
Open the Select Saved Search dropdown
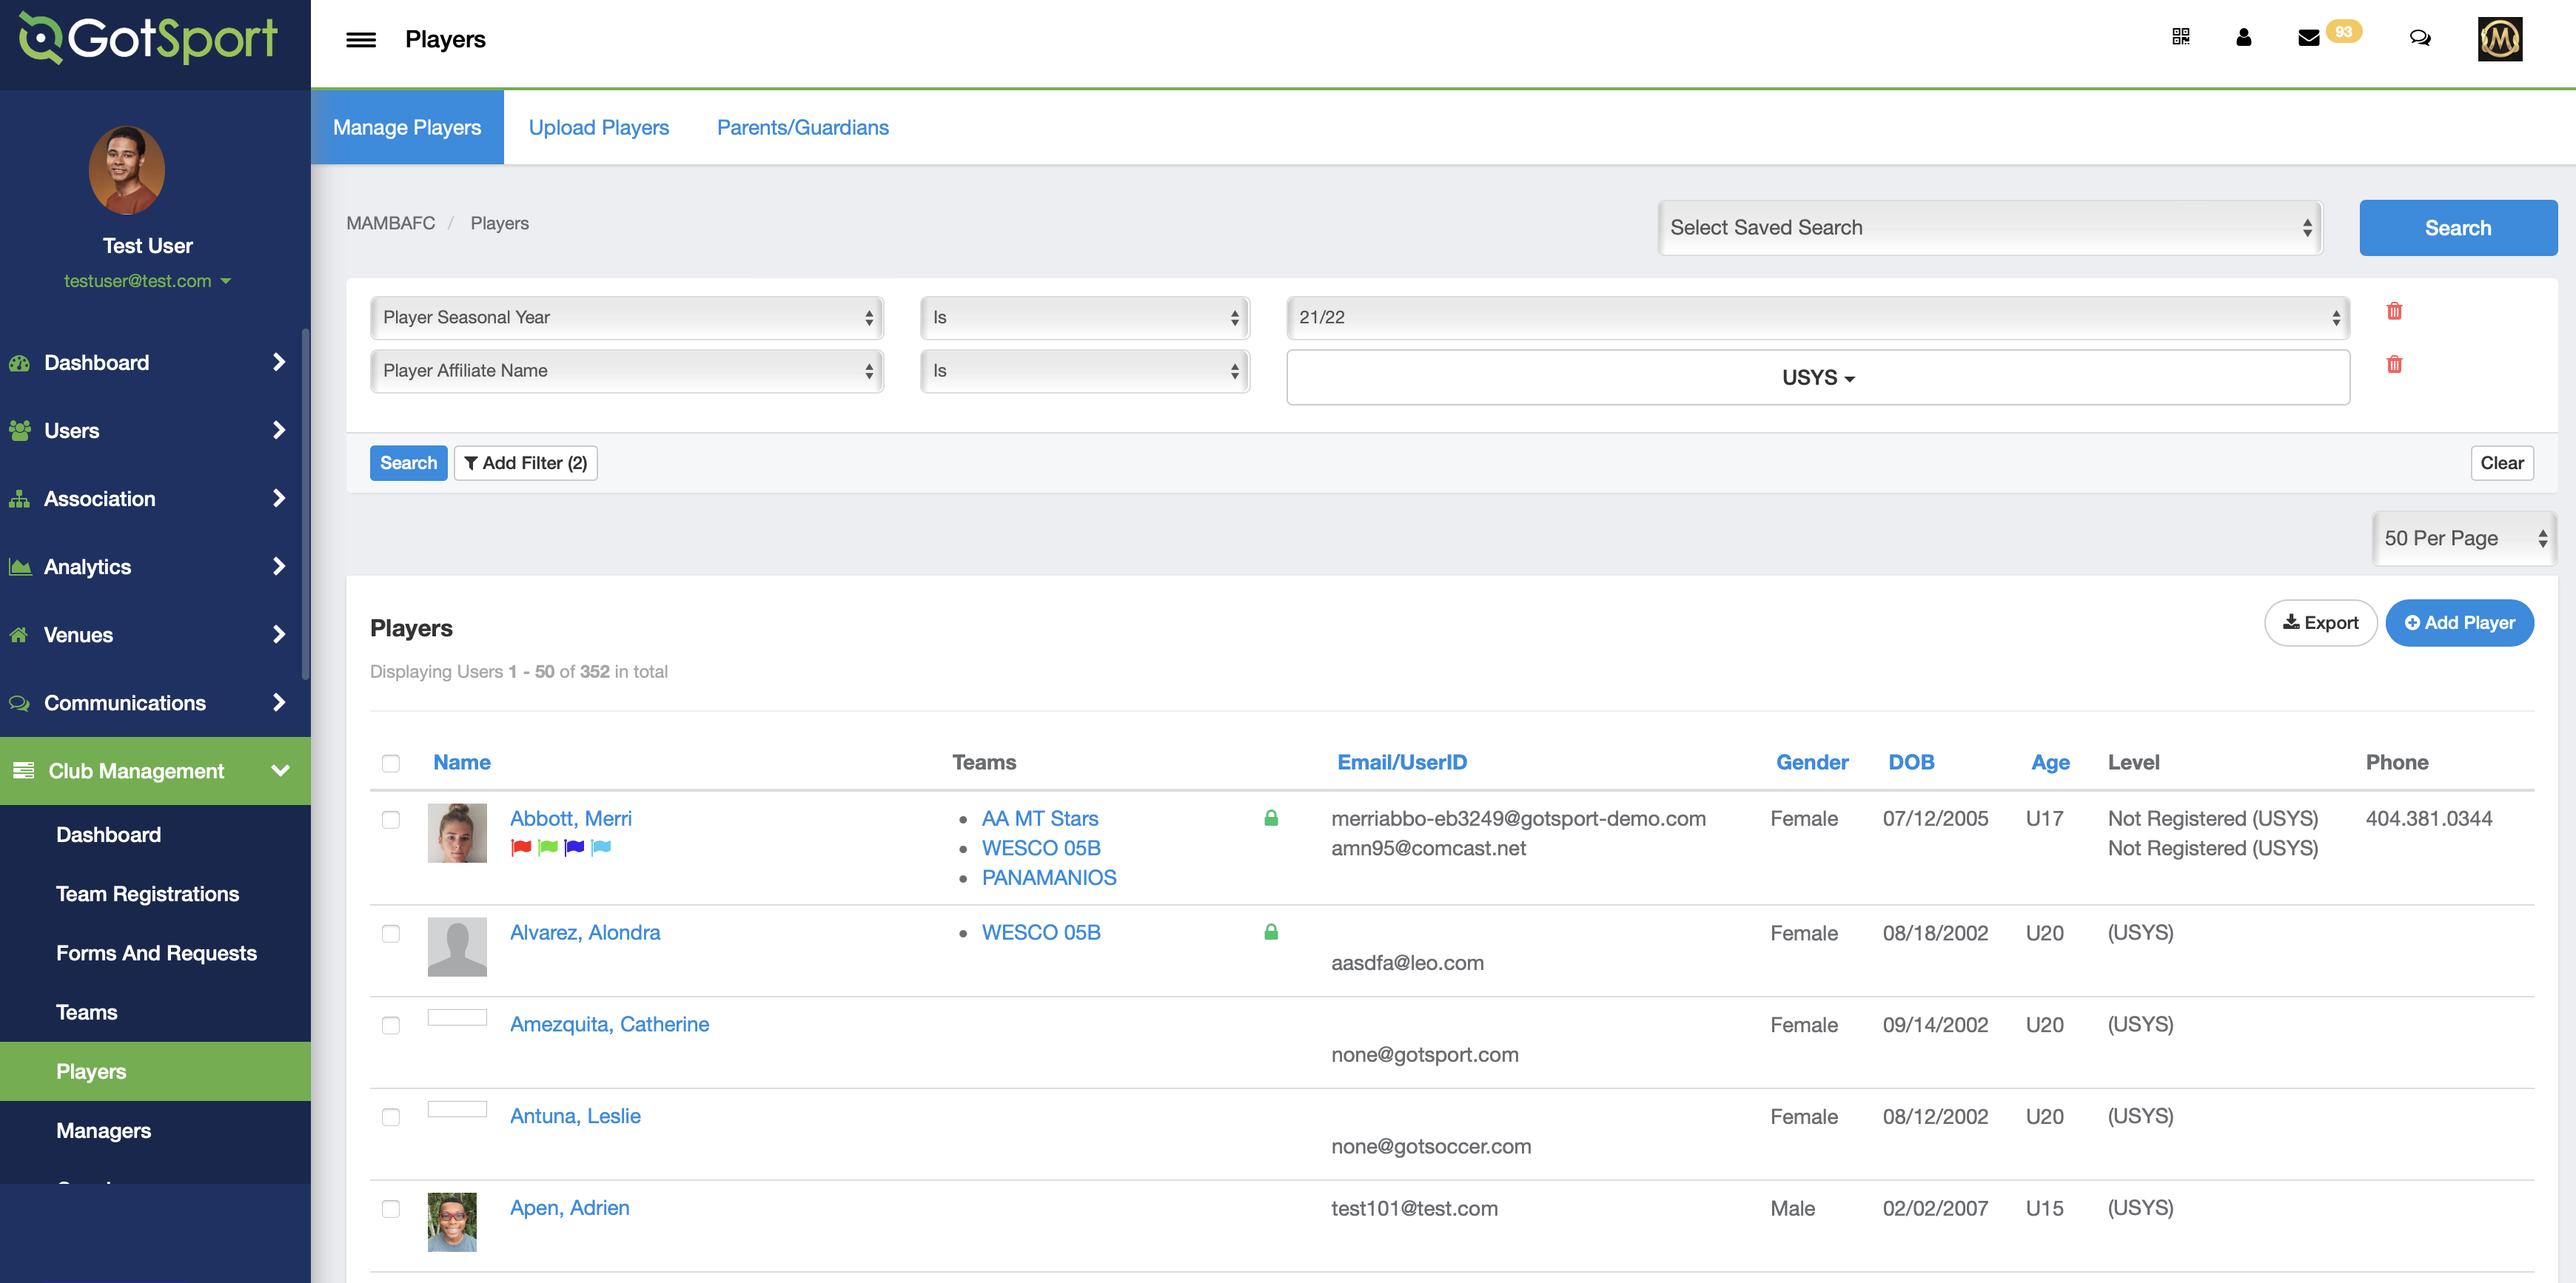[1990, 228]
